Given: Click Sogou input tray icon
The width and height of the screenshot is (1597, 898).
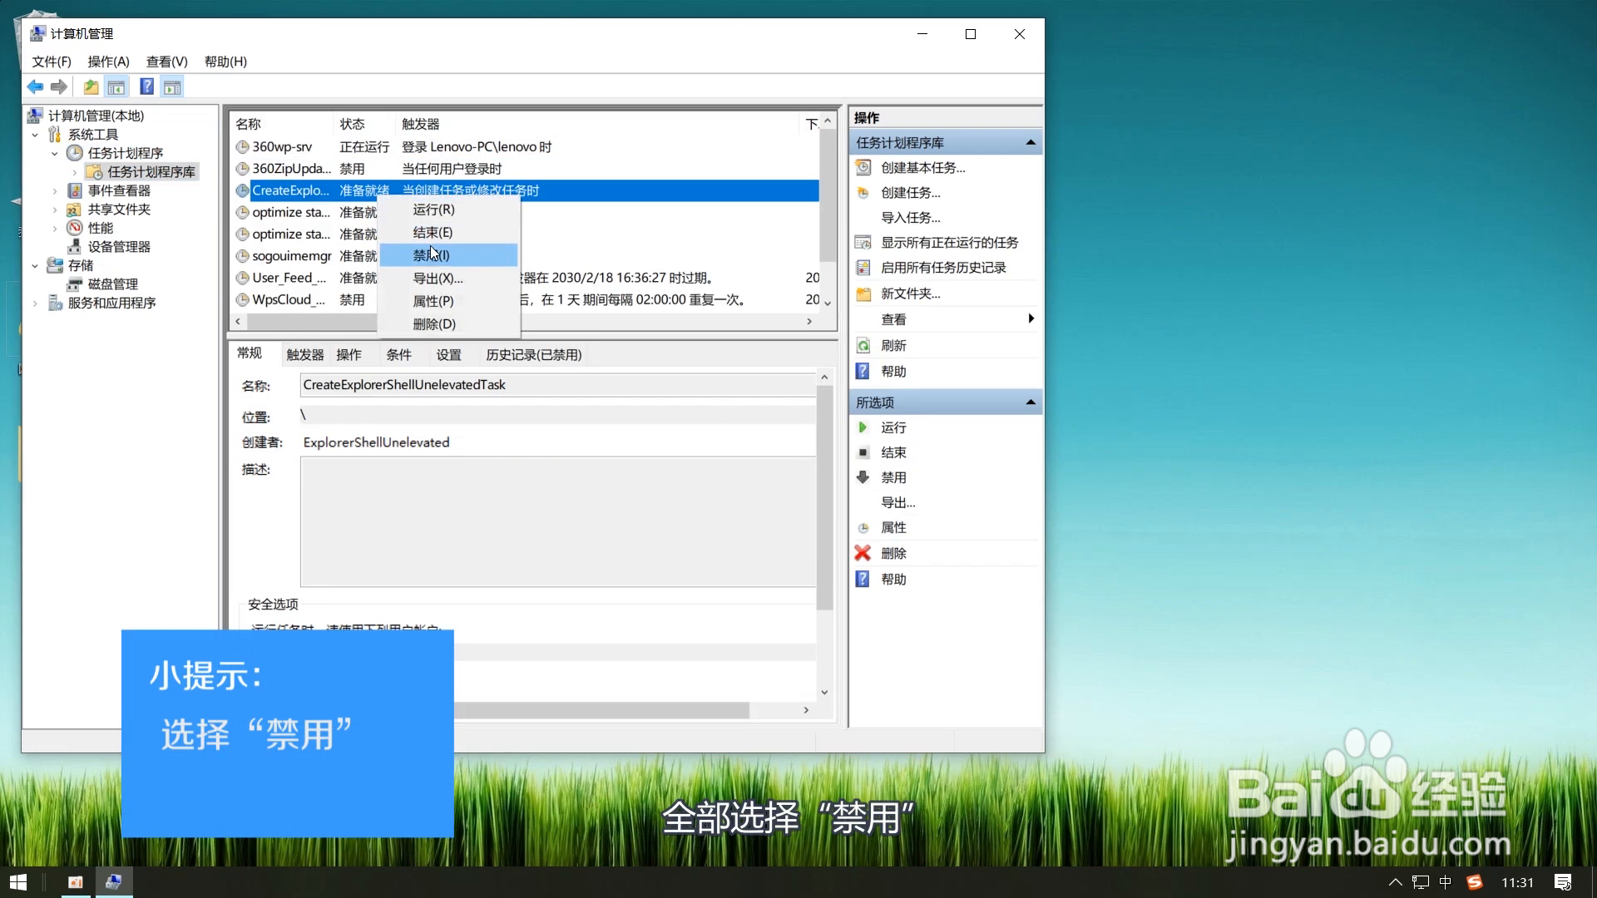Looking at the screenshot, I should coord(1475,882).
